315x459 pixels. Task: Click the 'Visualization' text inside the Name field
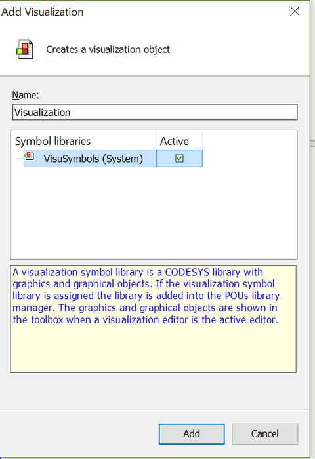(x=43, y=112)
